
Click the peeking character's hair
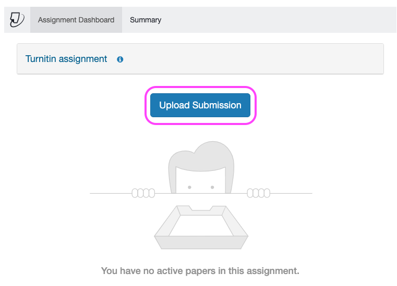(200, 155)
